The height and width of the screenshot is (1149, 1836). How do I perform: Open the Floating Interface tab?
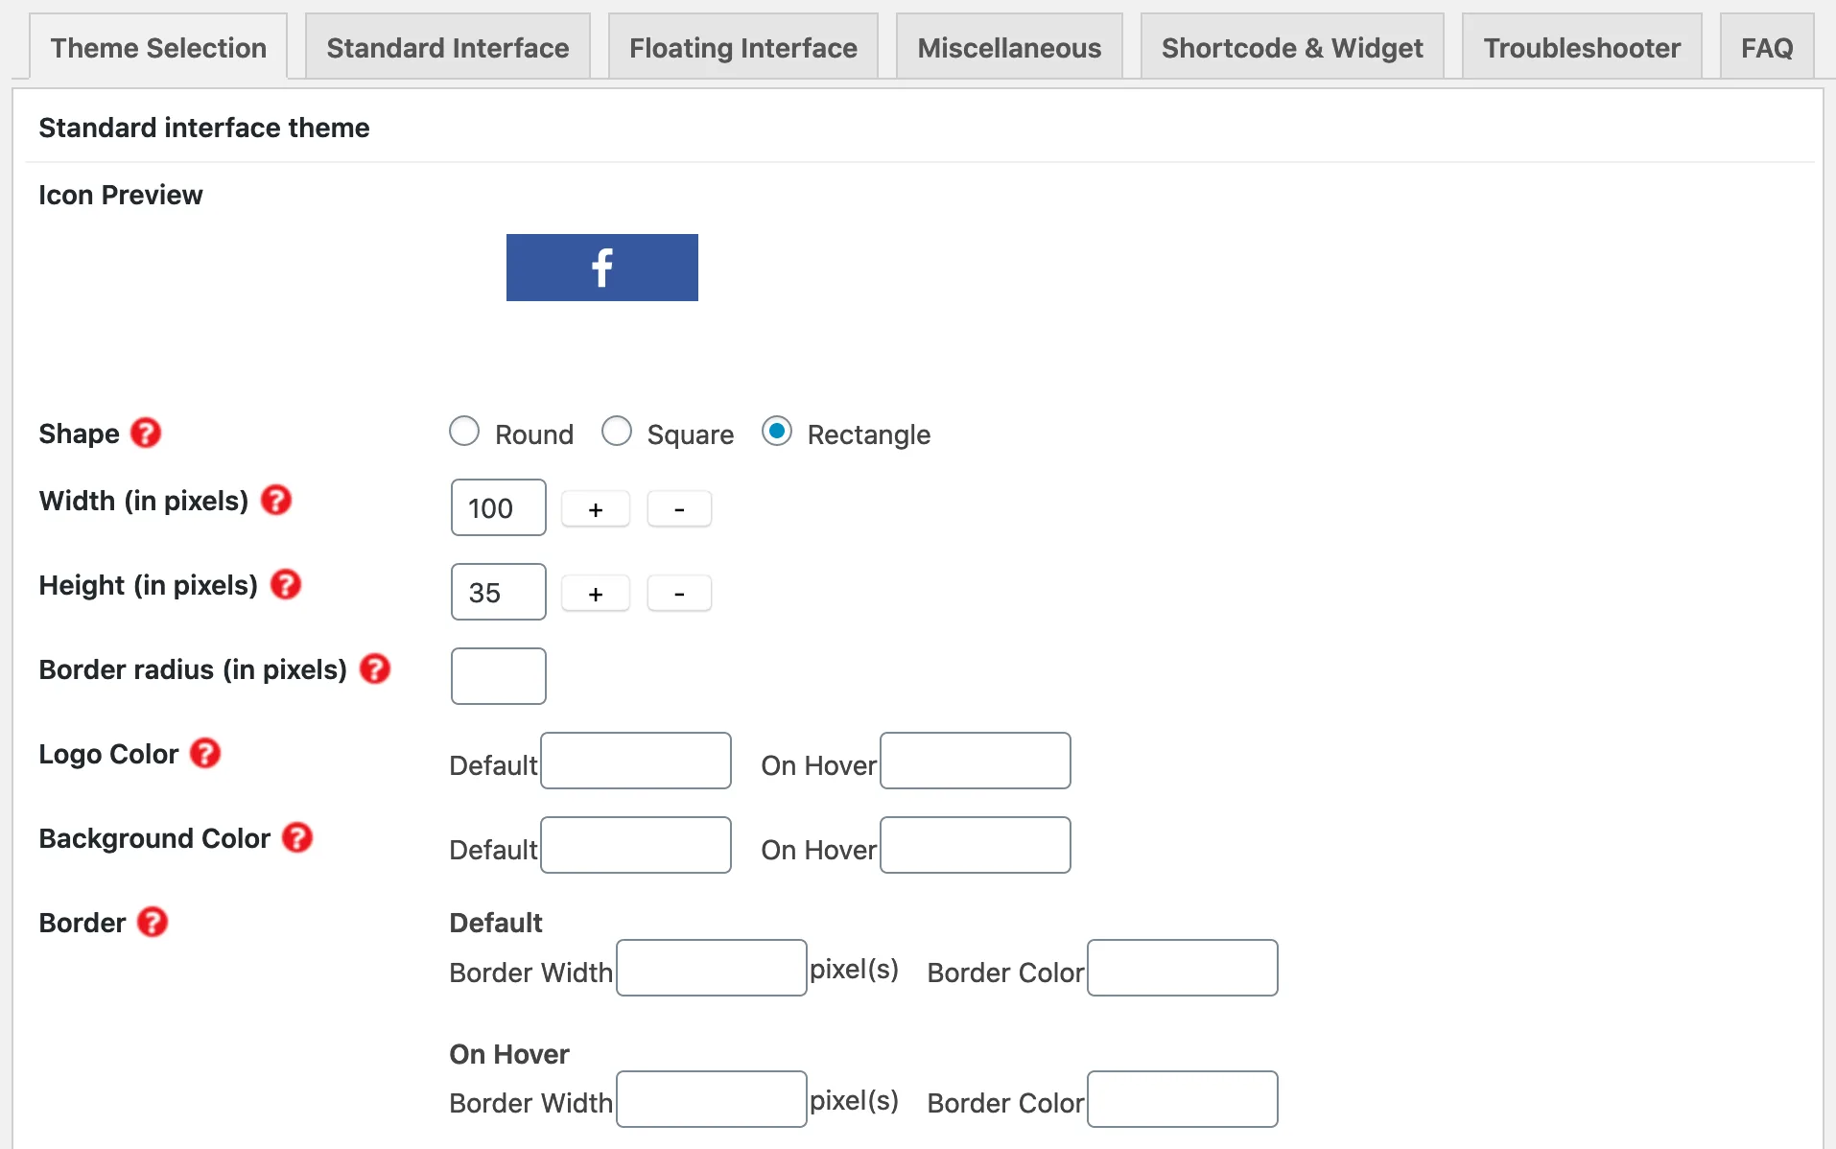click(x=743, y=47)
